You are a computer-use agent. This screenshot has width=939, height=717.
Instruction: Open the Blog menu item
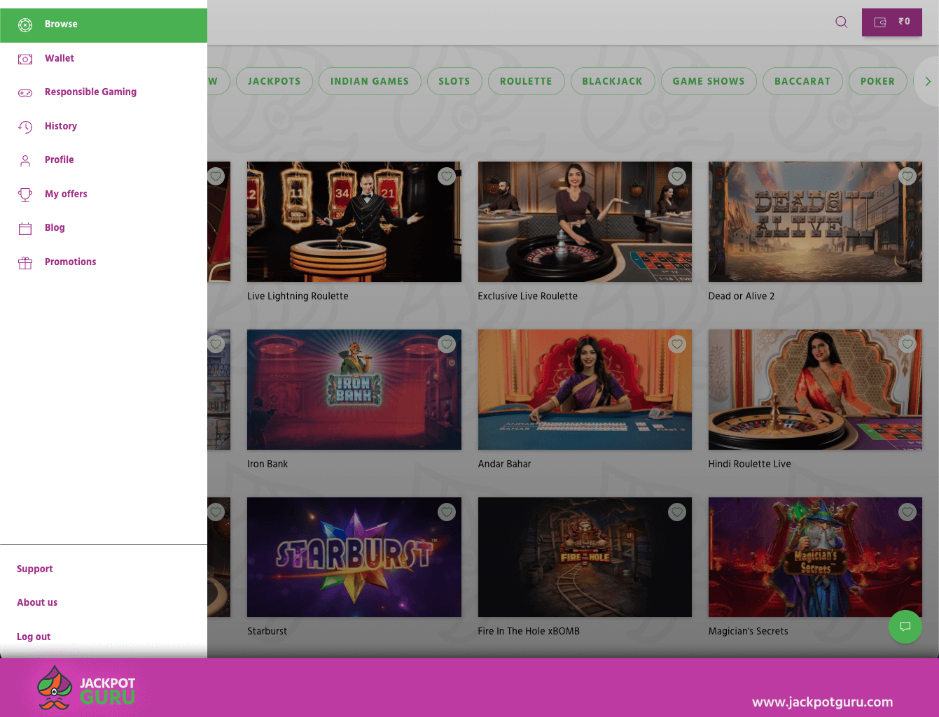point(104,228)
